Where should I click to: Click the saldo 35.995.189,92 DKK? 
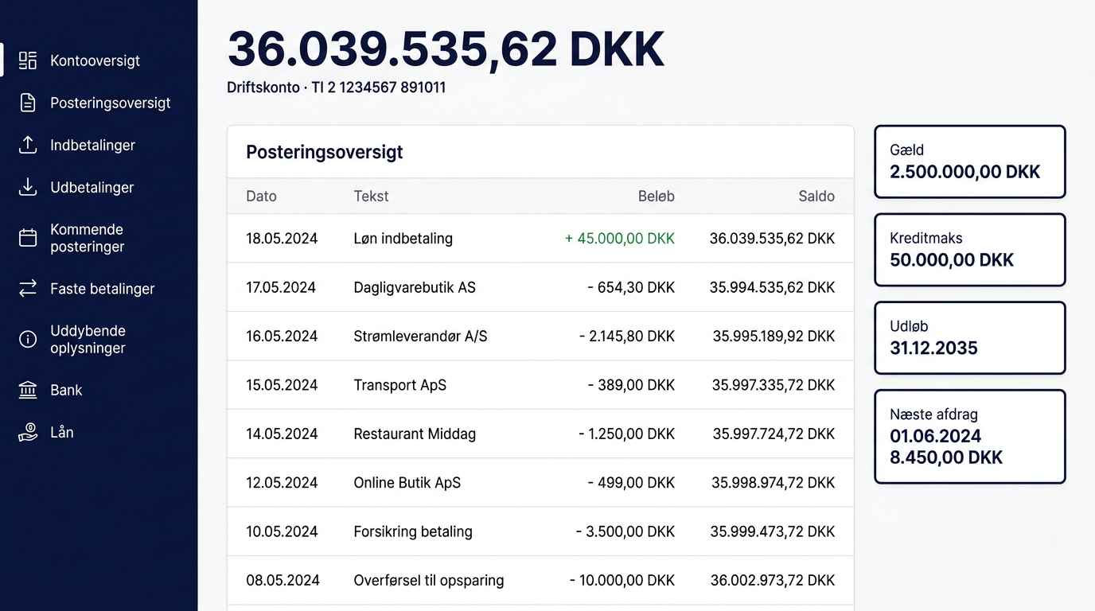pos(774,336)
